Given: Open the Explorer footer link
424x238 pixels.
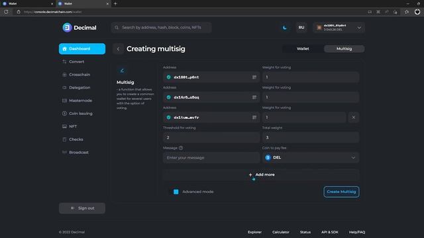Looking at the screenshot, I should click(254, 232).
